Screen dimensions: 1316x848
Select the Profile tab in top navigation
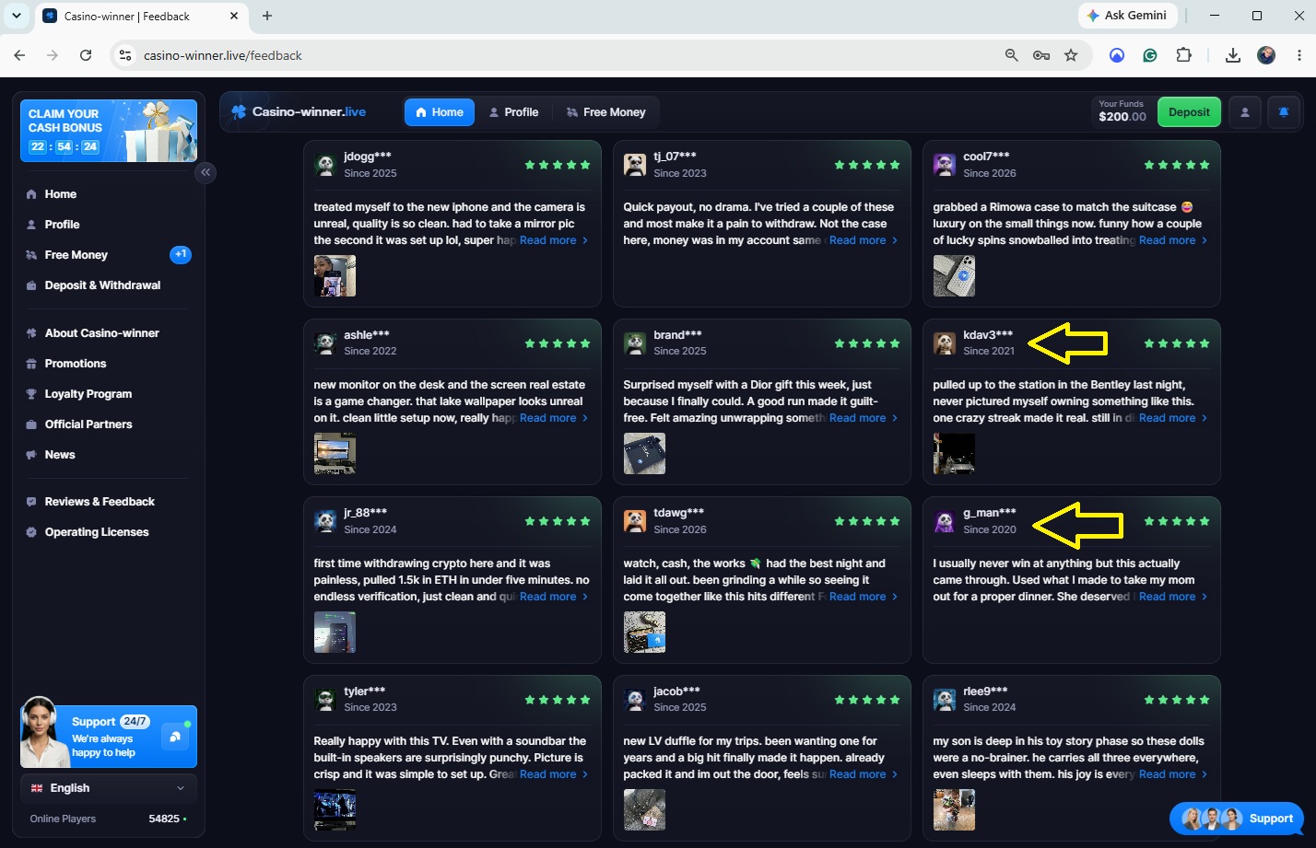click(x=514, y=112)
